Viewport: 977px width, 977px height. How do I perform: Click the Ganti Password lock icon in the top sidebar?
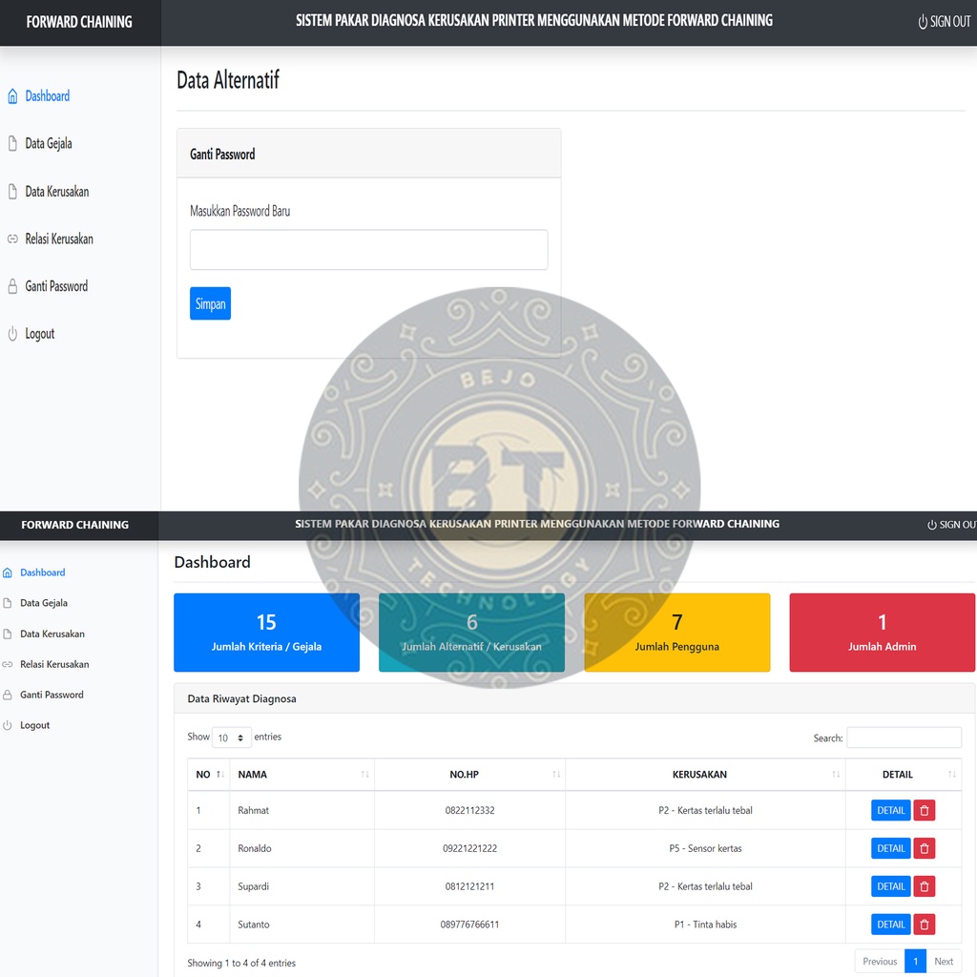click(12, 286)
